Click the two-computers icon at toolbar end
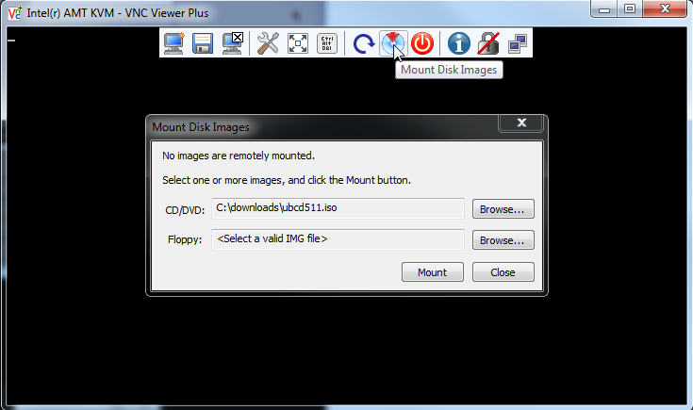Viewport: 693px width, 410px height. (518, 43)
